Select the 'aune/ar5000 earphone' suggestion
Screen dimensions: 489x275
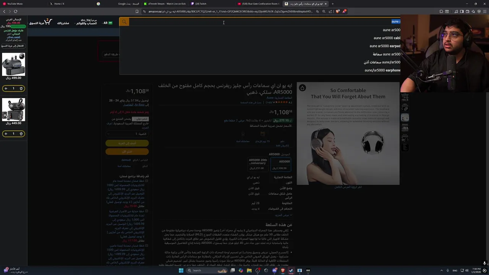coord(382,70)
